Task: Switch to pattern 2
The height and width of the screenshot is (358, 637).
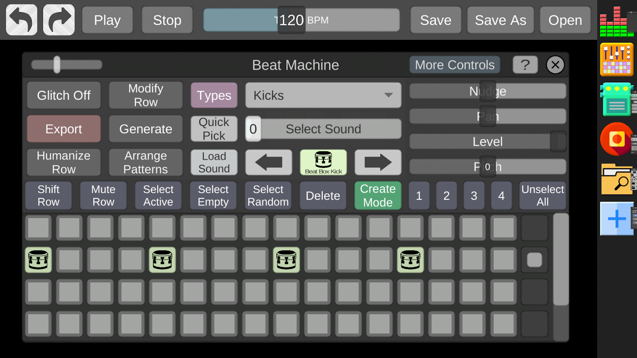Action: pyautogui.click(x=447, y=196)
